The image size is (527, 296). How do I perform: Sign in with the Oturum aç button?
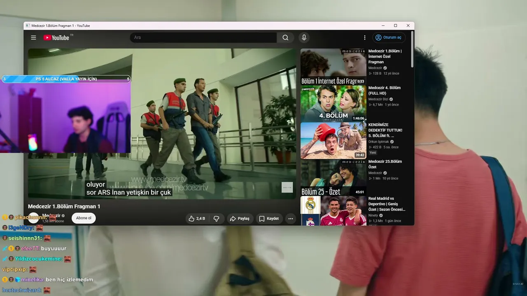pyautogui.click(x=389, y=37)
